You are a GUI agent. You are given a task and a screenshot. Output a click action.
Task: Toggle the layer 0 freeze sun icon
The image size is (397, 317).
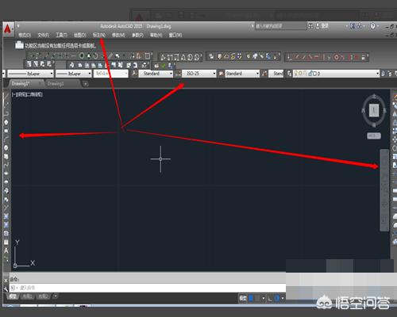click(x=301, y=74)
